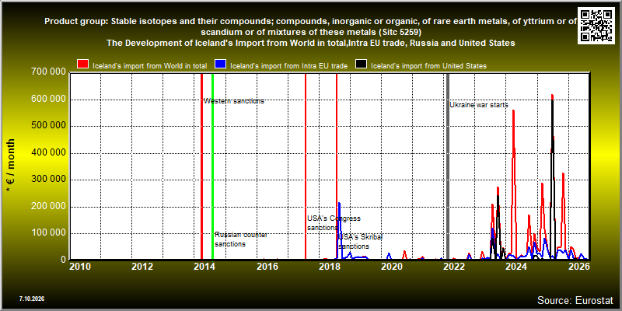Click the 700 000 y-axis value
Screen dimensions: 622x311
tap(48, 72)
